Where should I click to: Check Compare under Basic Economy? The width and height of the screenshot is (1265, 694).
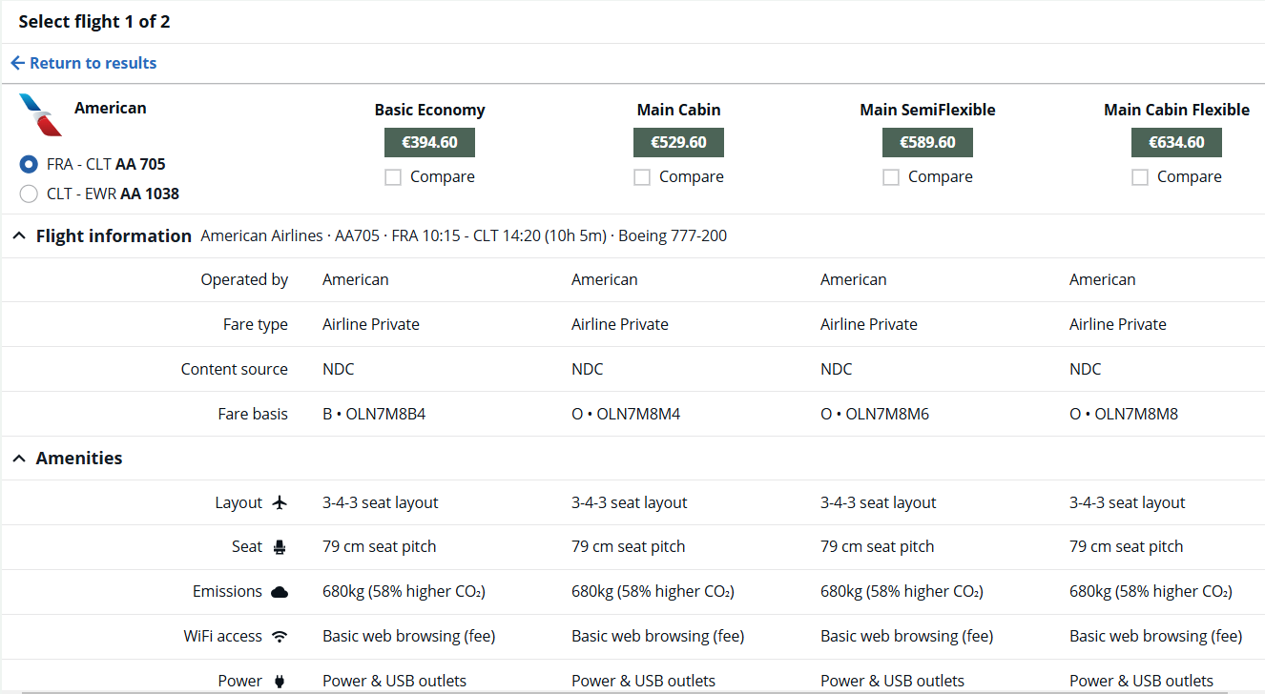point(393,177)
